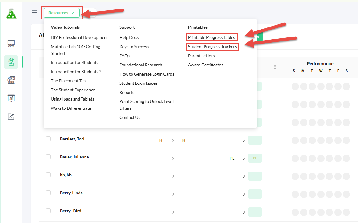The height and width of the screenshot is (223, 358).
Task: Click Berry, Linda's green level badge
Action: (x=255, y=194)
